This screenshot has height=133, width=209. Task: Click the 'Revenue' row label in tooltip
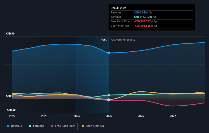click(x=116, y=12)
